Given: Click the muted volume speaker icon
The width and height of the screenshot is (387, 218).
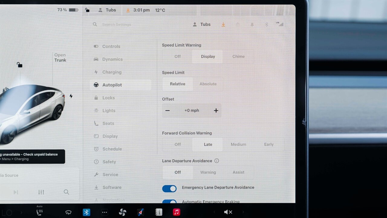Looking at the screenshot, I should [x=228, y=212].
